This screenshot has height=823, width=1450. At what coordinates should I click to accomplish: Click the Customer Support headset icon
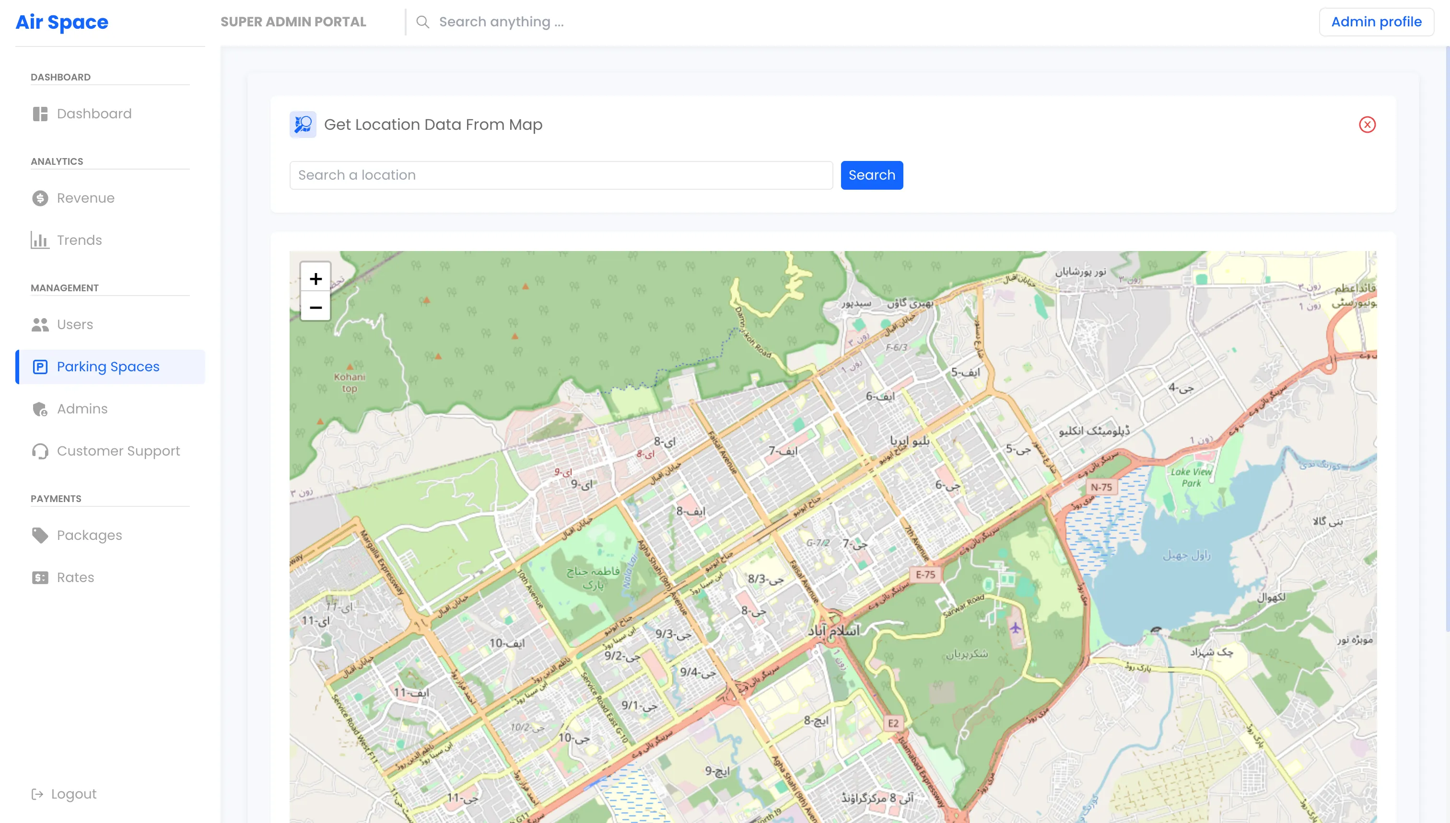tap(40, 451)
